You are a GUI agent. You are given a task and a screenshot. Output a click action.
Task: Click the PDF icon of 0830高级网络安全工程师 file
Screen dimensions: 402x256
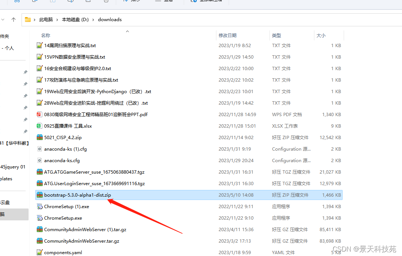click(x=39, y=115)
